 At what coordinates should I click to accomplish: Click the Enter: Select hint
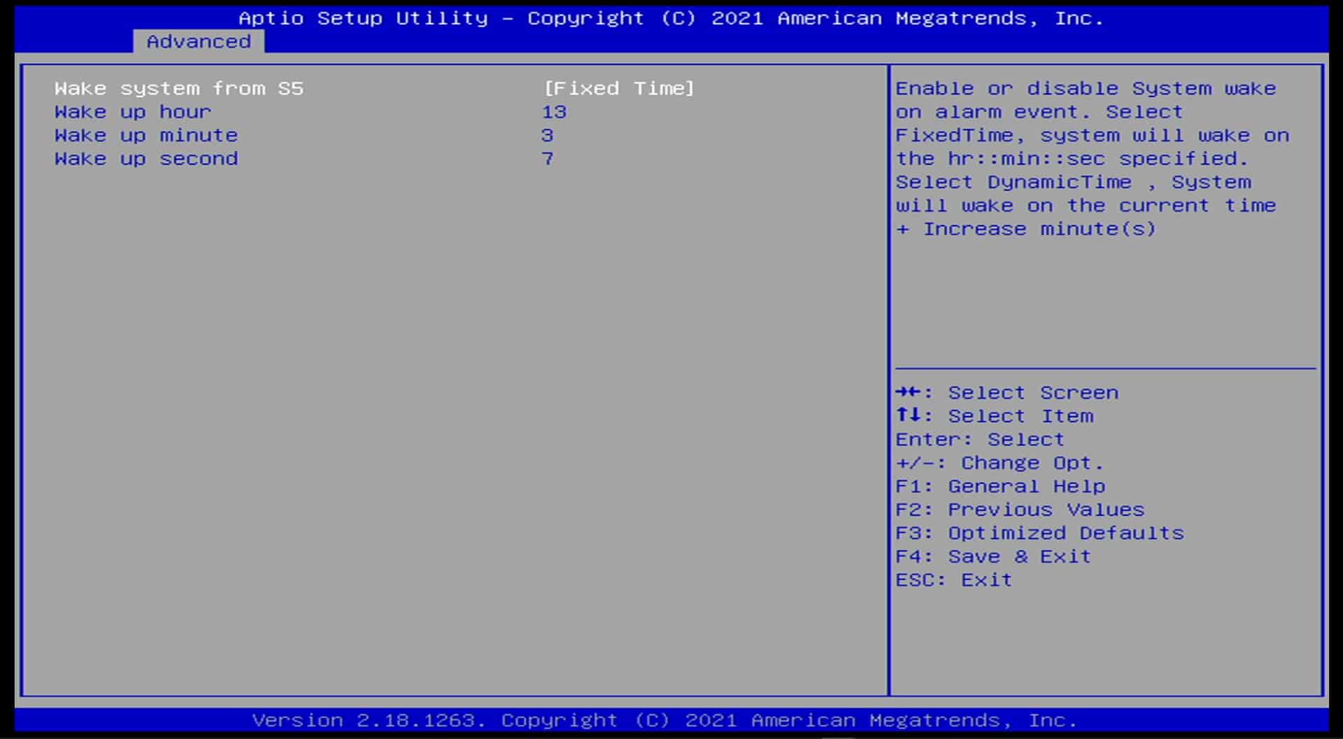pos(980,439)
